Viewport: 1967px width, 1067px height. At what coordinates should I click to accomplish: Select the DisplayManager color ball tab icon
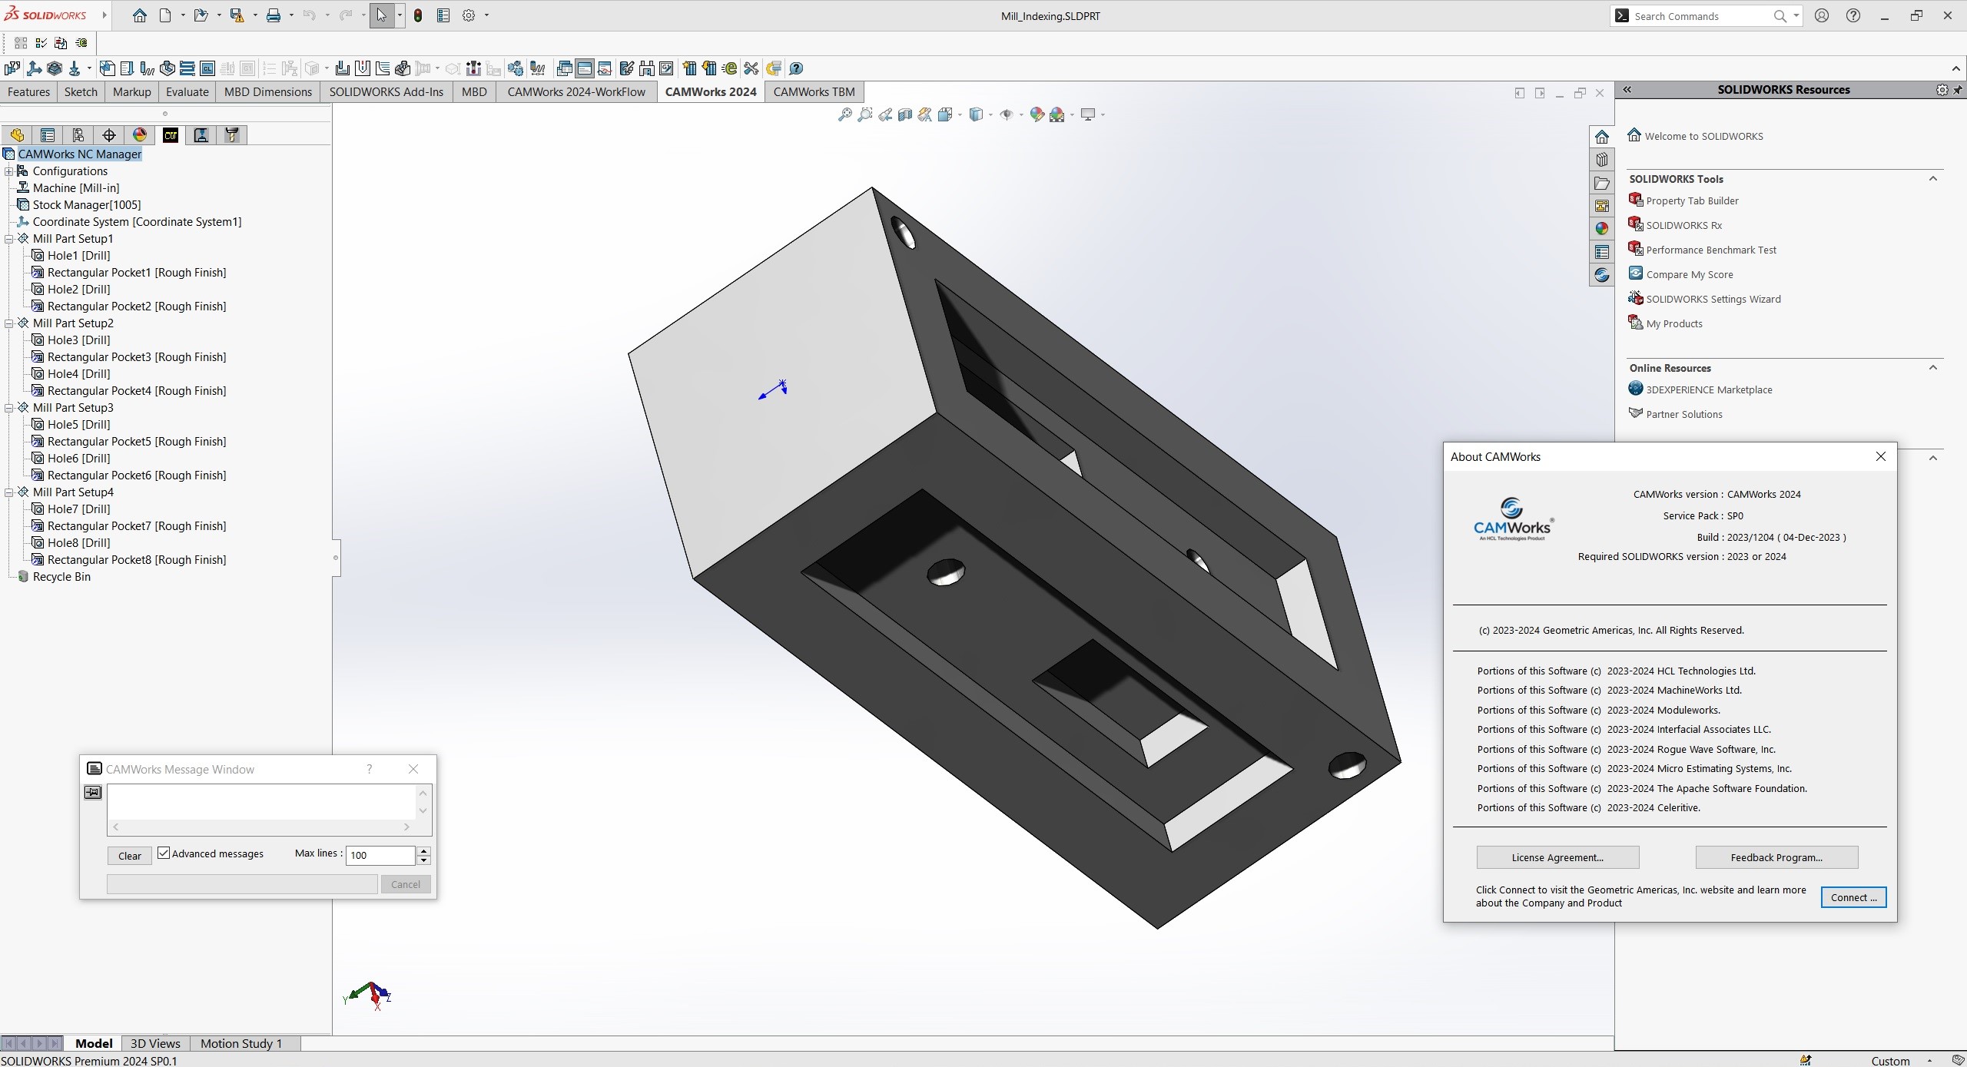pyautogui.click(x=140, y=135)
